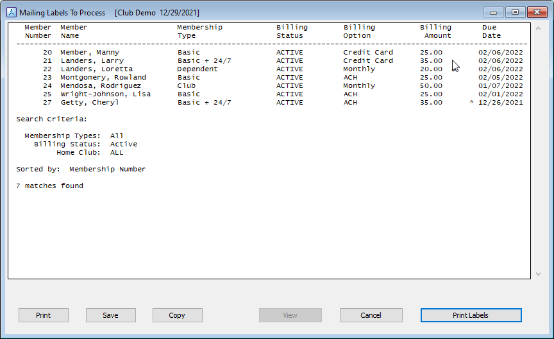Viewport: 554px width, 339px height.
Task: Click the scrollbar down arrow
Action: [x=537, y=274]
